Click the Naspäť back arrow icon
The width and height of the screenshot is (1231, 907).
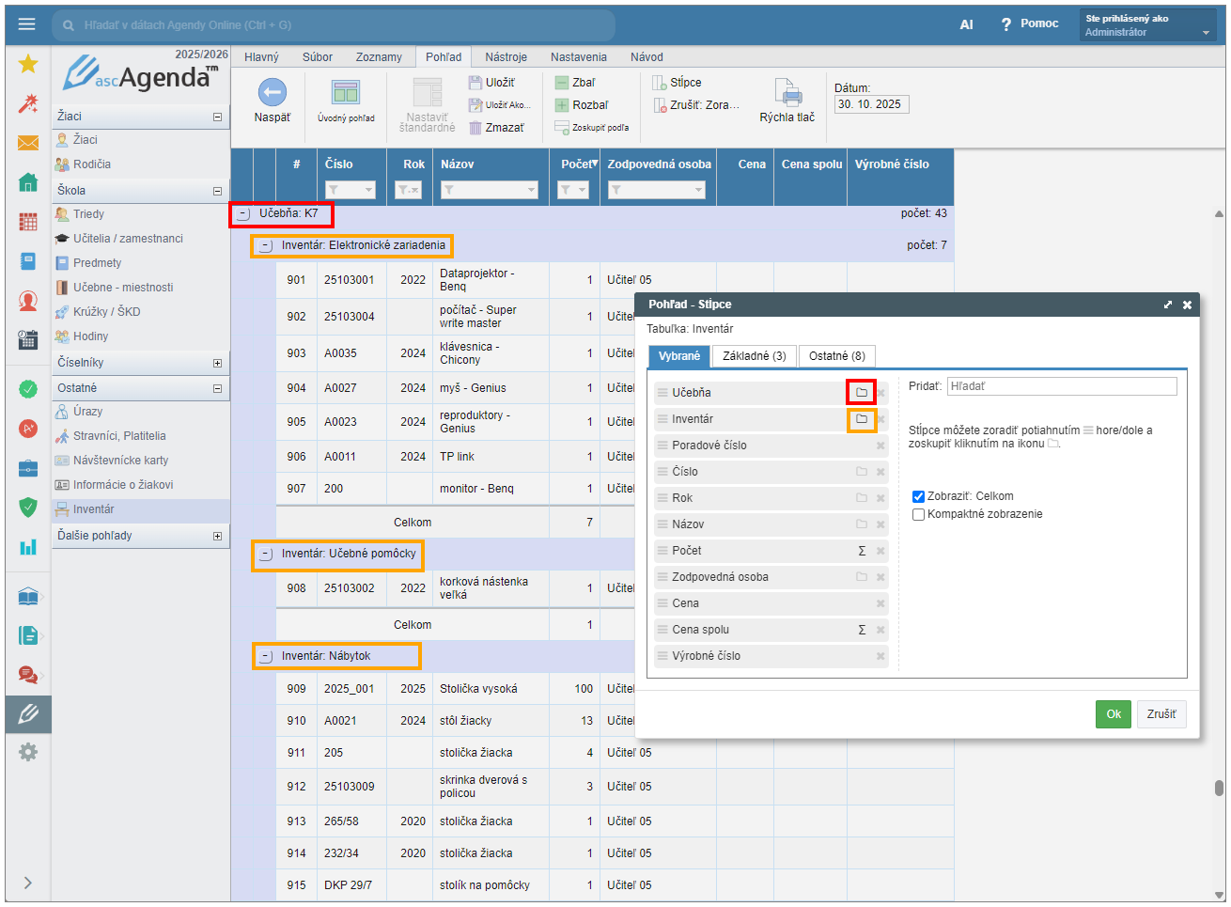tap(272, 92)
